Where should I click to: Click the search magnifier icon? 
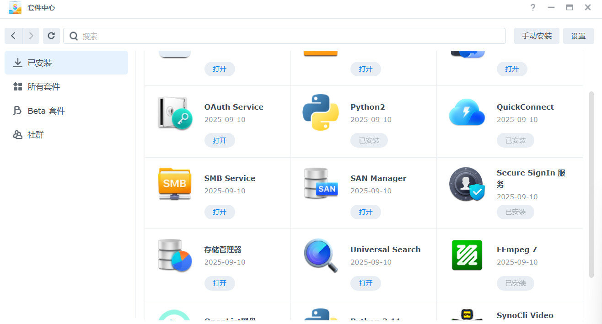pos(73,36)
